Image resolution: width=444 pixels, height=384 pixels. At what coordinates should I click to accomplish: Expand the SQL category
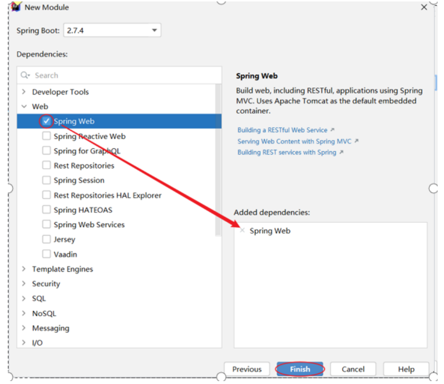pyautogui.click(x=24, y=298)
